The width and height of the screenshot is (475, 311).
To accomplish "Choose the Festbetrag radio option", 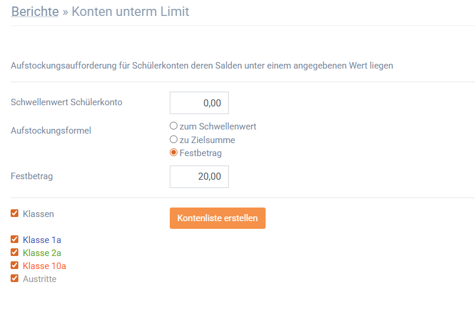I will 173,153.
